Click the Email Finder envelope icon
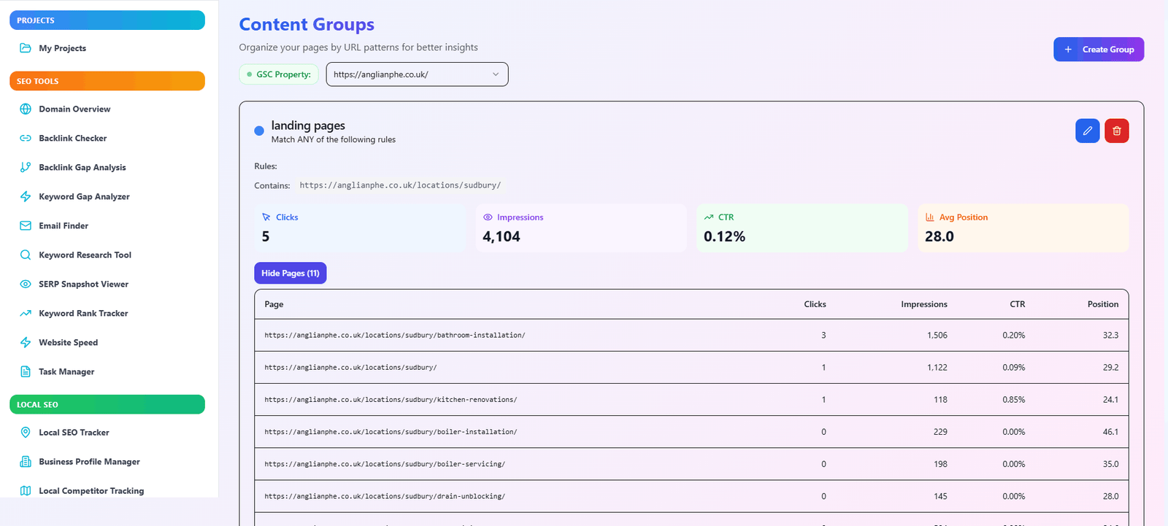This screenshot has width=1168, height=526. point(26,225)
